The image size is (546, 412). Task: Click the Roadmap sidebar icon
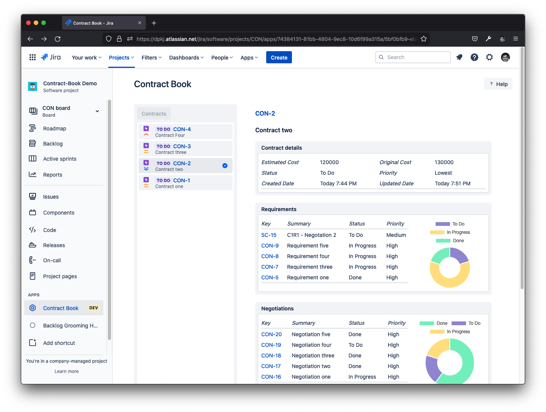click(x=33, y=128)
